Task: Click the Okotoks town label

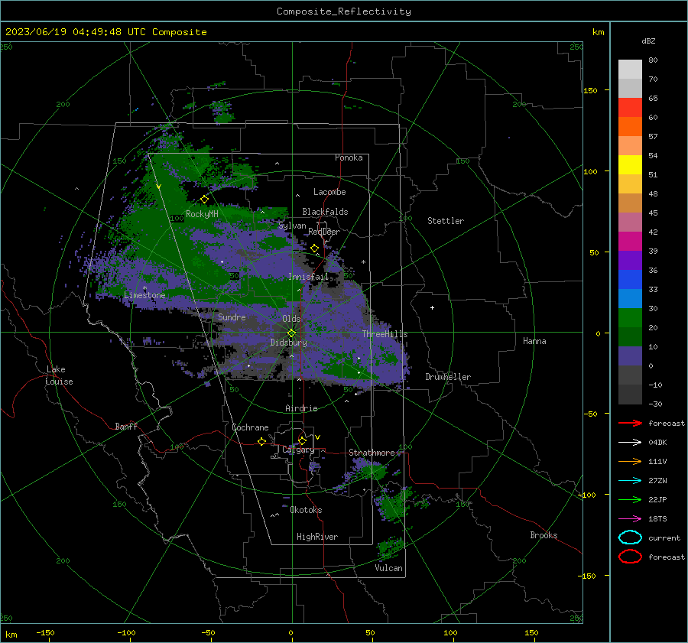Action: point(306,510)
